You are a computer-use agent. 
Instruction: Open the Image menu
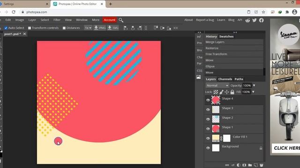[x=20, y=20]
